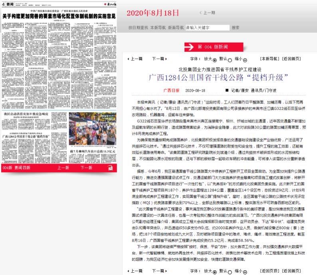The height and width of the screenshot is (275, 317).
Task: Select bottom 缩小 font size option
Action: click(245, 271)
